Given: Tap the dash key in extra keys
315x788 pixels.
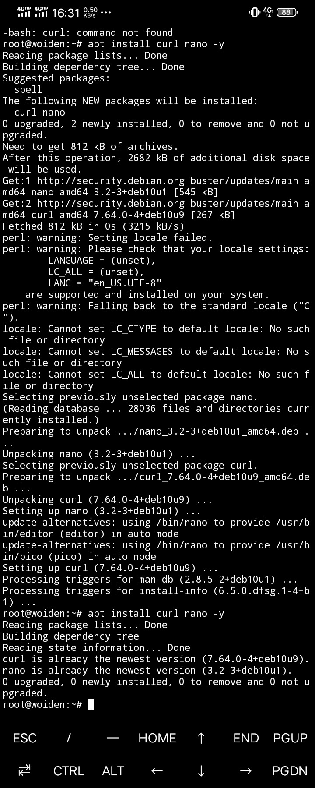Looking at the screenshot, I should [113, 738].
